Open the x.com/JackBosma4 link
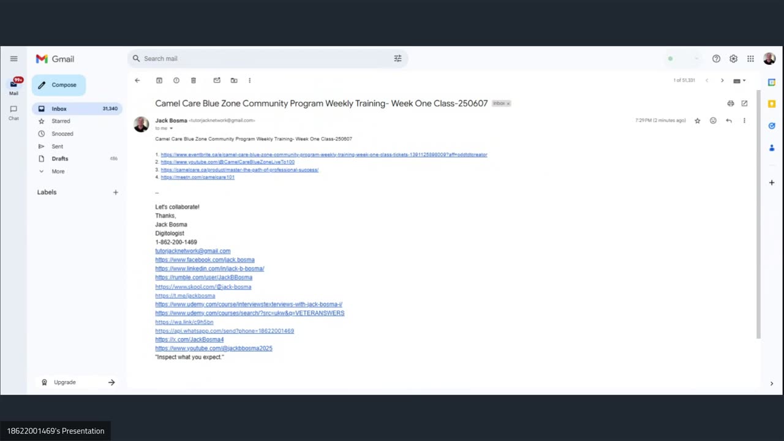Screen dimensions: 784x441 [189, 339]
